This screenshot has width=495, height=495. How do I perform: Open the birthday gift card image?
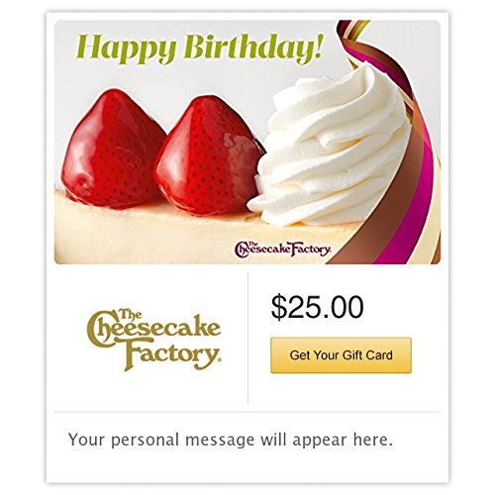(247, 143)
